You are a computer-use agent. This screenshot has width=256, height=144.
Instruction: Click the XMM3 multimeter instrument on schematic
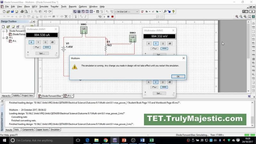(x=132, y=39)
